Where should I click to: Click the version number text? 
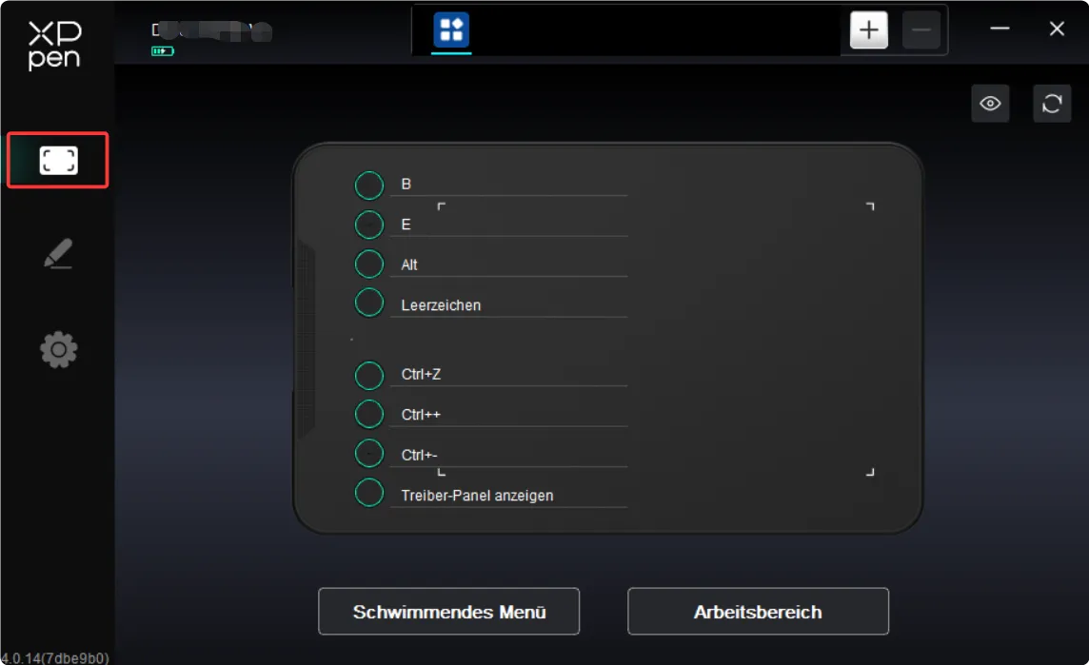55,657
